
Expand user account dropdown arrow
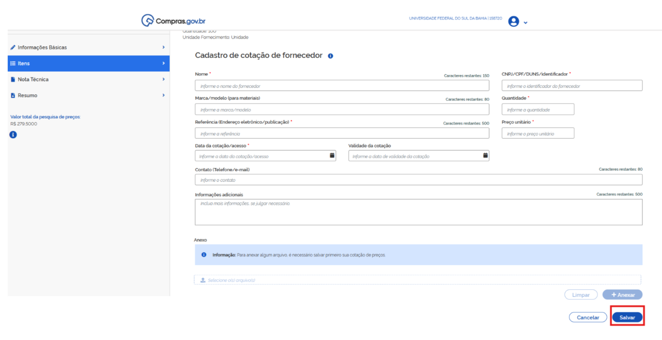click(525, 23)
